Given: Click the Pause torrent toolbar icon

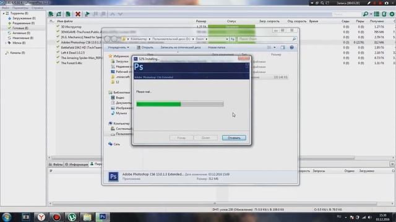Looking at the screenshot, I should click(x=95, y=14).
